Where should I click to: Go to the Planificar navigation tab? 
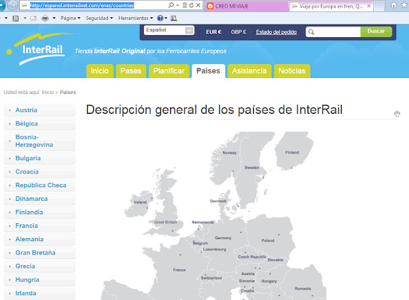169,71
